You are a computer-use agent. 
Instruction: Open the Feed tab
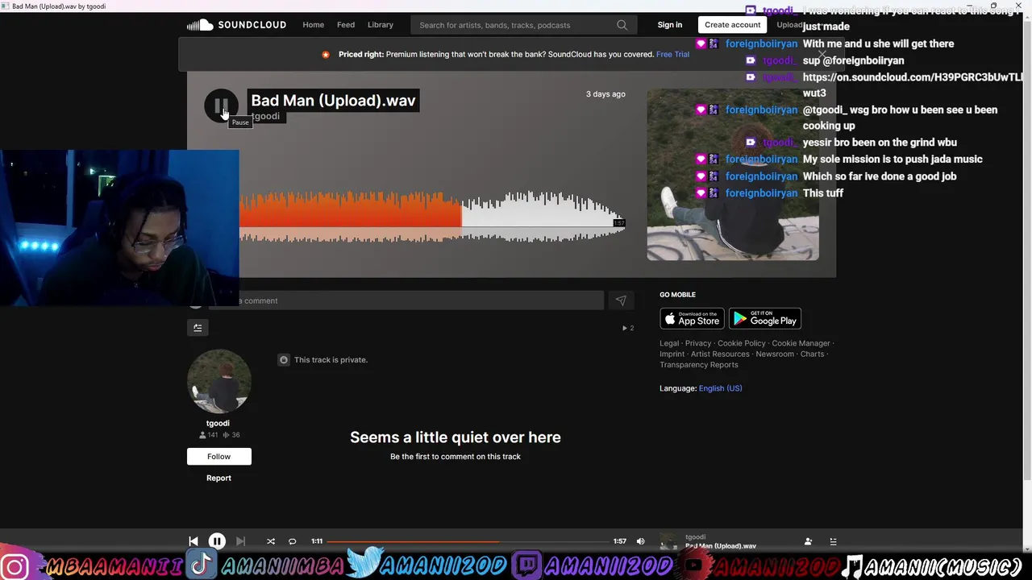click(x=346, y=25)
